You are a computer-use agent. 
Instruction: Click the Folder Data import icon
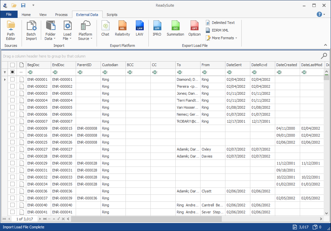(50, 26)
